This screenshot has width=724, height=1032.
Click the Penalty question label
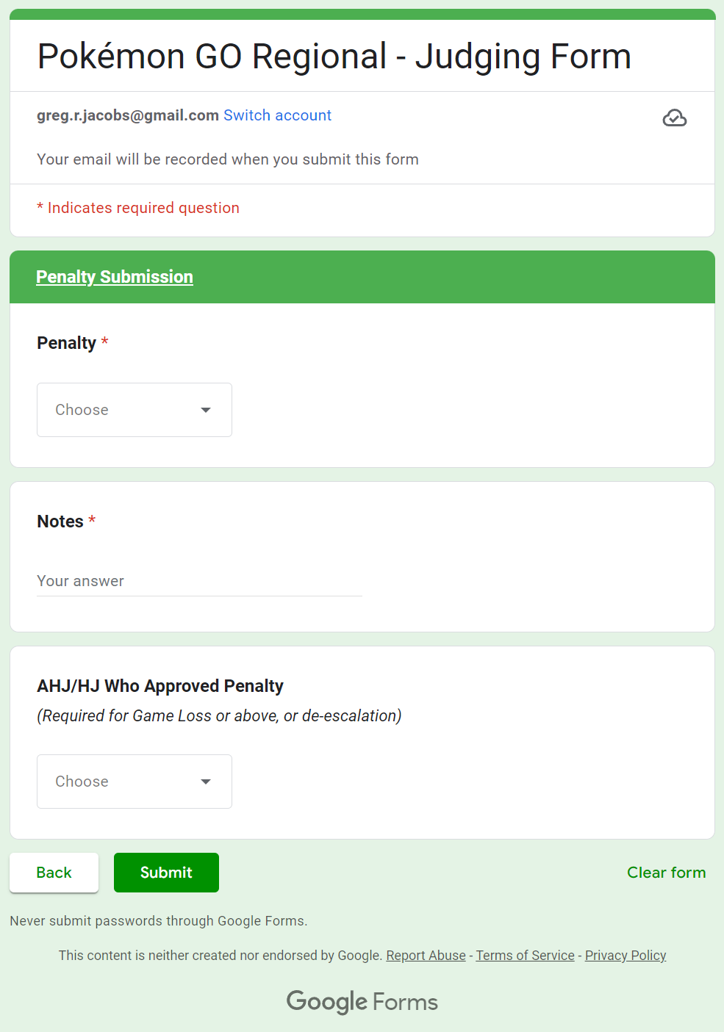[x=67, y=343]
